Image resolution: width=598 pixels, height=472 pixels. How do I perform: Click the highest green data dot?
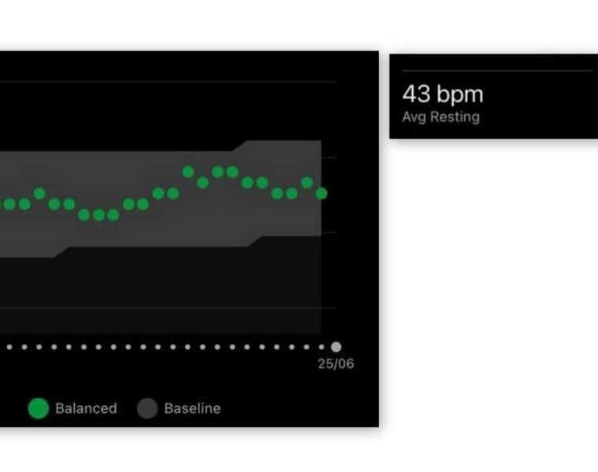[188, 171]
